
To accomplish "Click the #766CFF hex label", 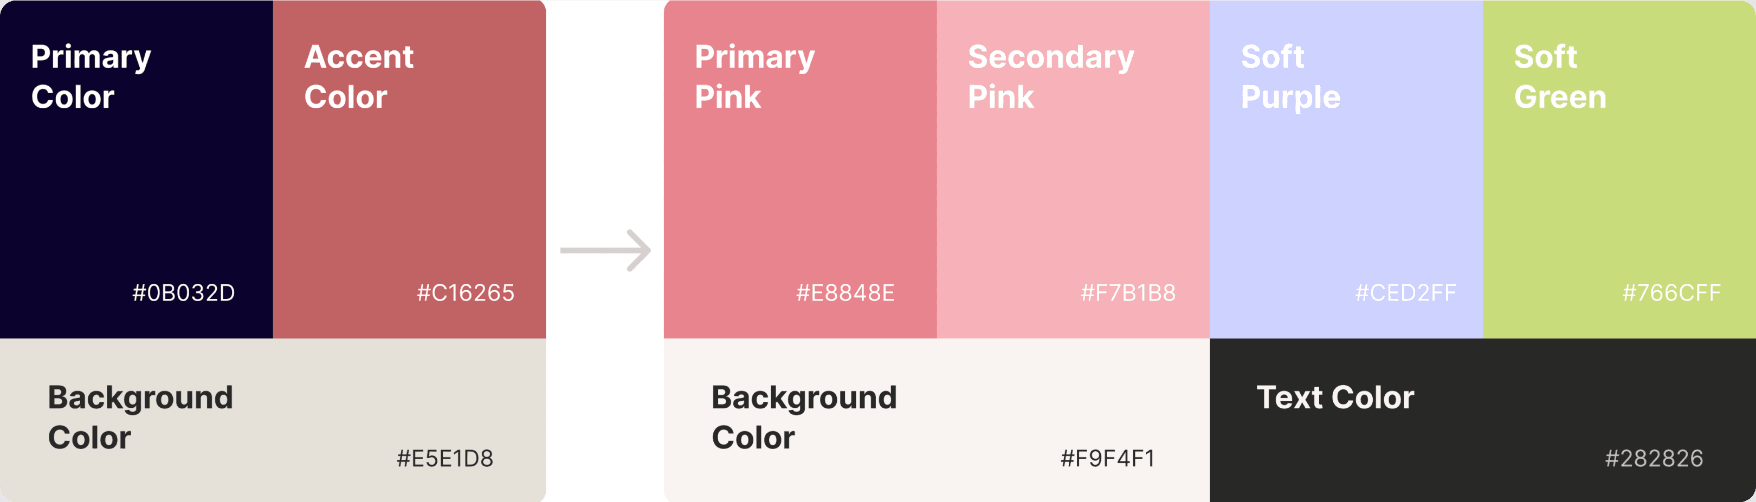I will pyautogui.click(x=1671, y=293).
